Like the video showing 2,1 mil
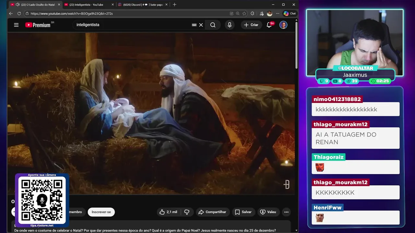 click(168, 212)
